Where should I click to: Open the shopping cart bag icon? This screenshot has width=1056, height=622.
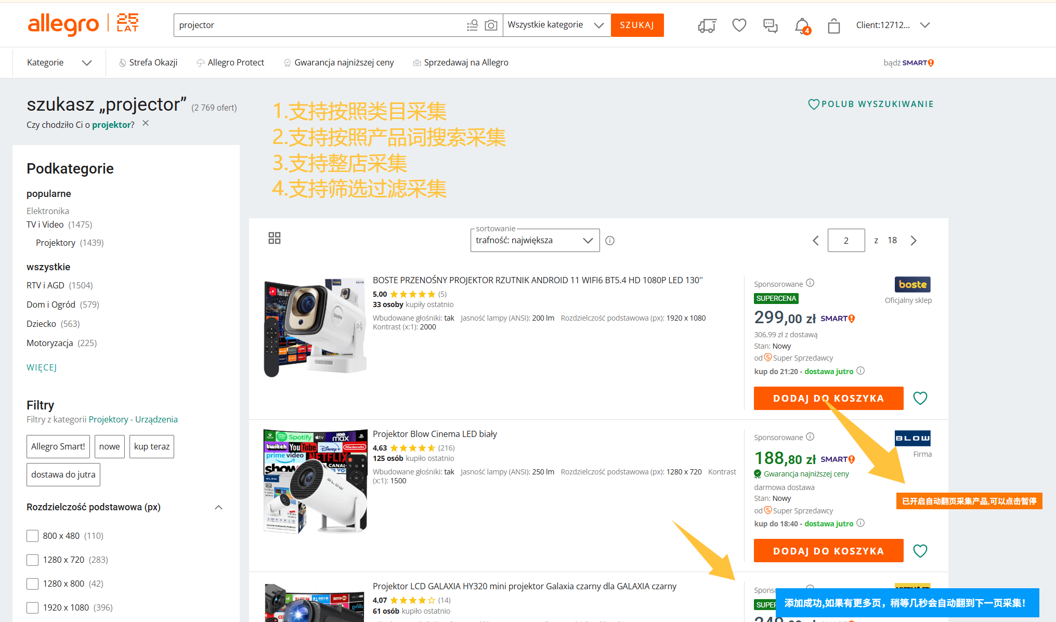point(833,25)
